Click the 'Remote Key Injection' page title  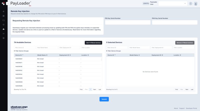(x=20, y=11)
